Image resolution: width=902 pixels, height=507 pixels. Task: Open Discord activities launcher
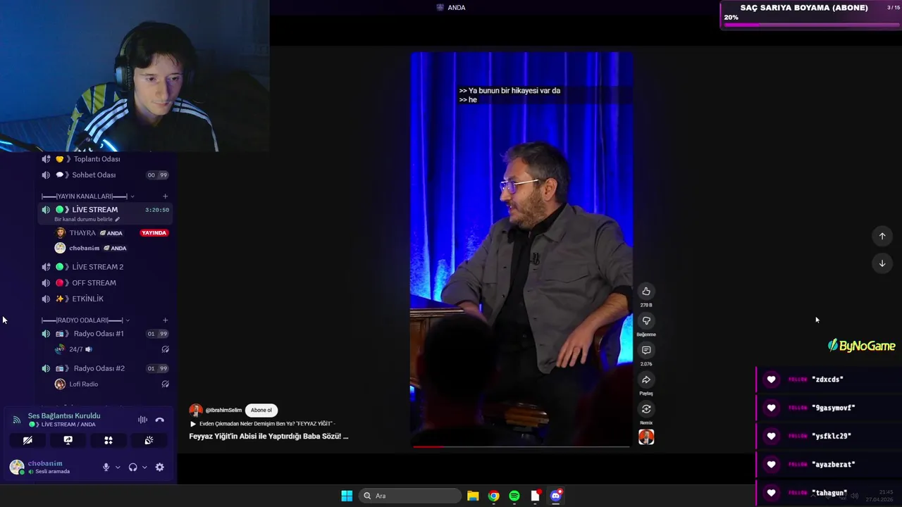click(109, 440)
